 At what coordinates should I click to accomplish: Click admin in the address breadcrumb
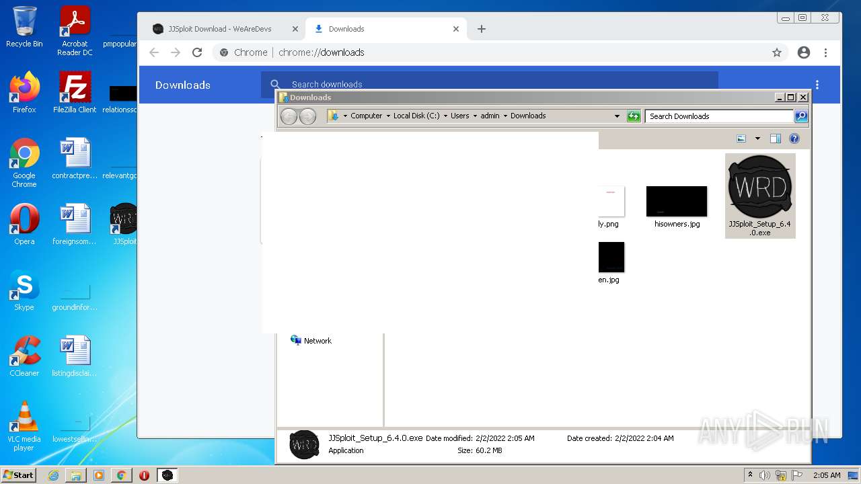click(490, 116)
